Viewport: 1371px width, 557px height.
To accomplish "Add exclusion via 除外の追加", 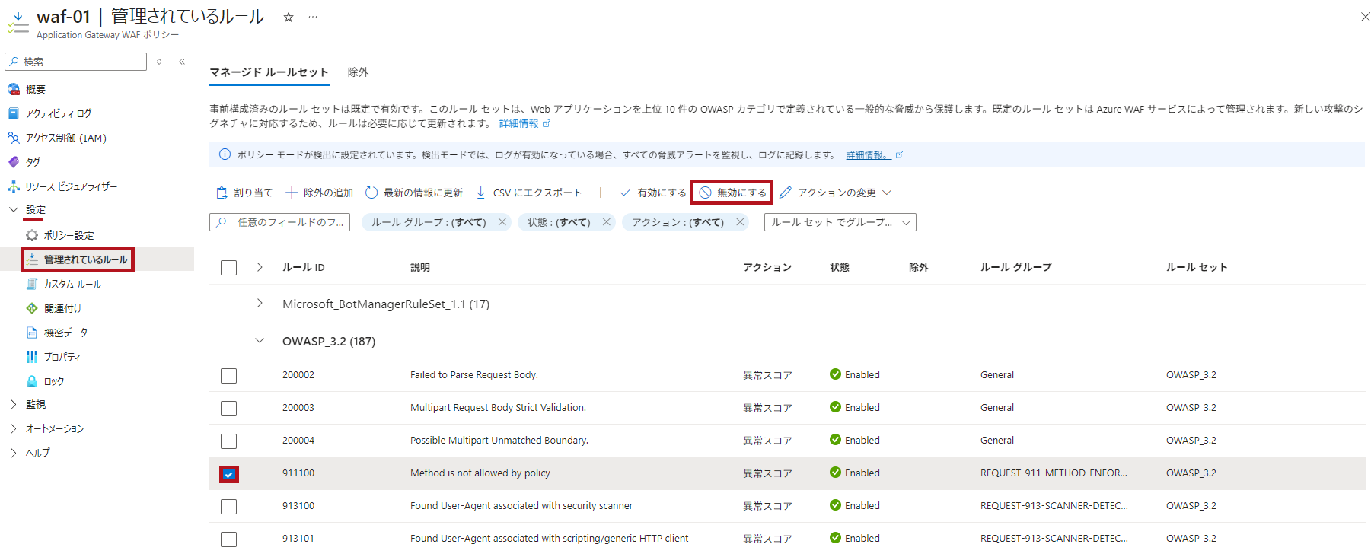I will click(x=319, y=193).
